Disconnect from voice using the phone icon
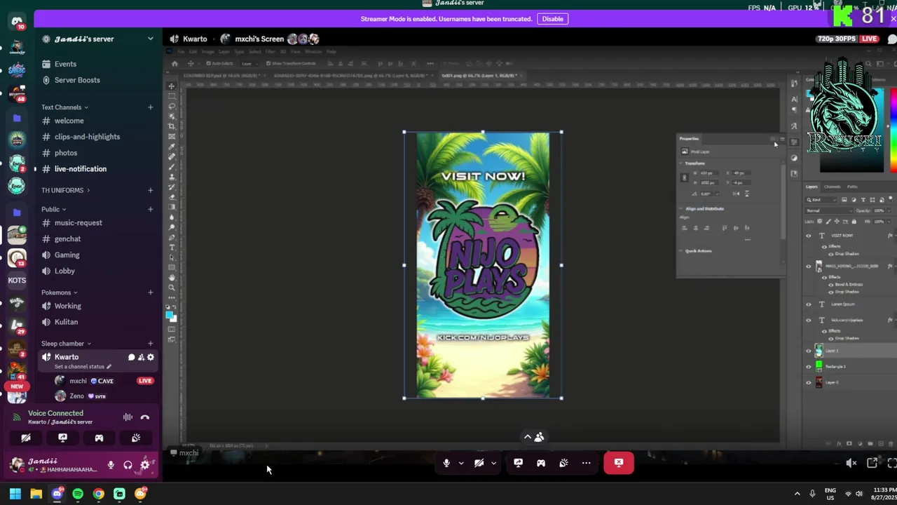The height and width of the screenshot is (505, 897). pyautogui.click(x=145, y=417)
